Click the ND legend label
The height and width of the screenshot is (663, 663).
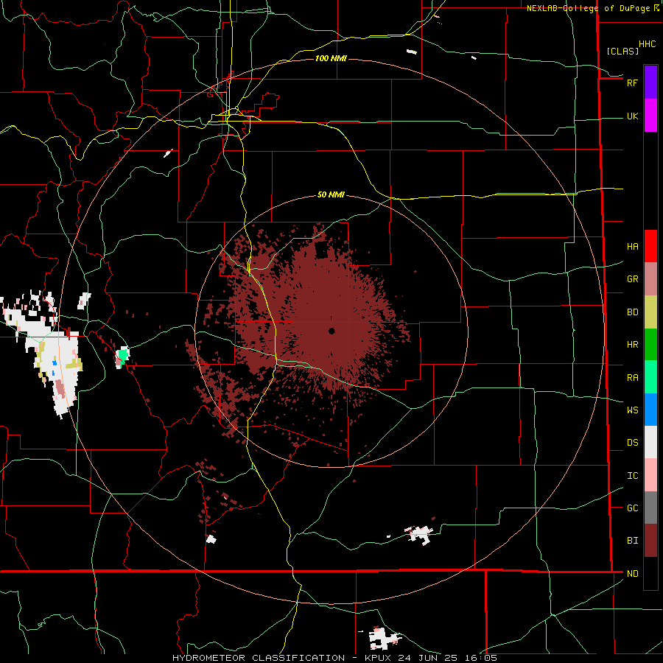pyautogui.click(x=632, y=573)
